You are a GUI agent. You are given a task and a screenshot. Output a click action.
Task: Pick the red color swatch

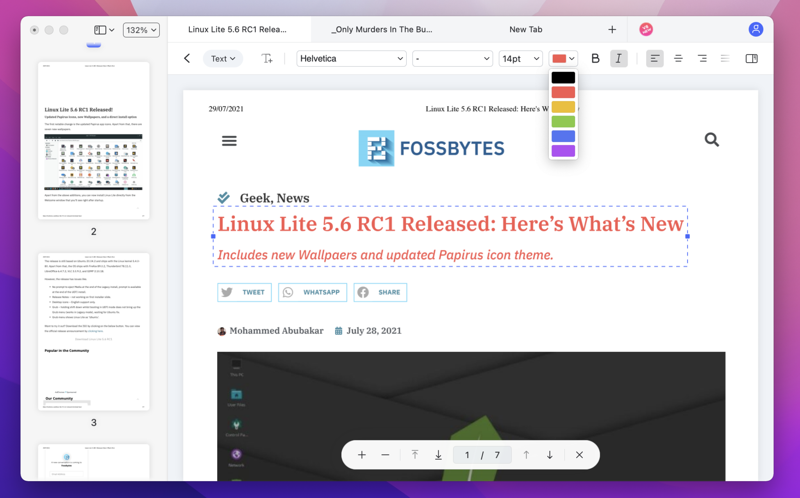pos(563,92)
